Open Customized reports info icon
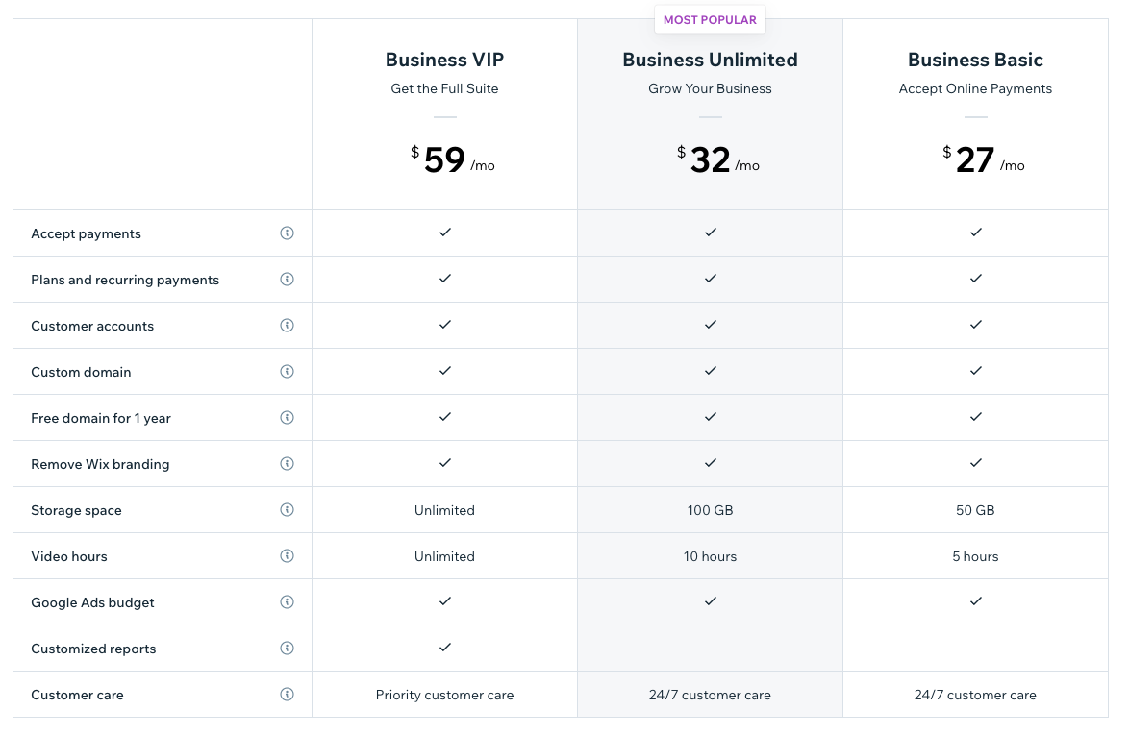1129x735 pixels. coord(287,649)
